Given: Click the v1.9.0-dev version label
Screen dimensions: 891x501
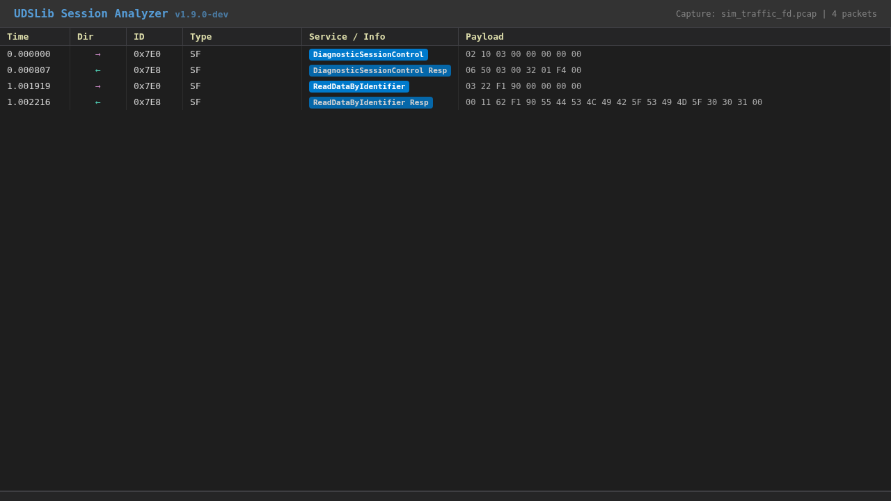Looking at the screenshot, I should (201, 15).
